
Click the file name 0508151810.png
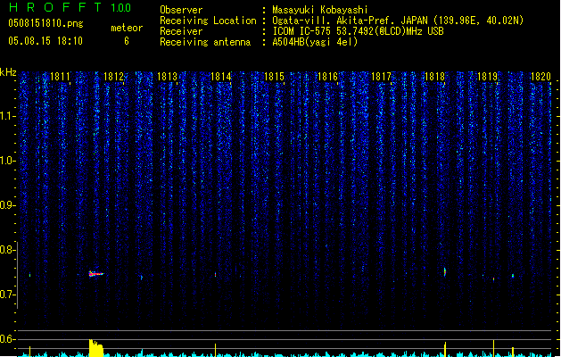45,24
